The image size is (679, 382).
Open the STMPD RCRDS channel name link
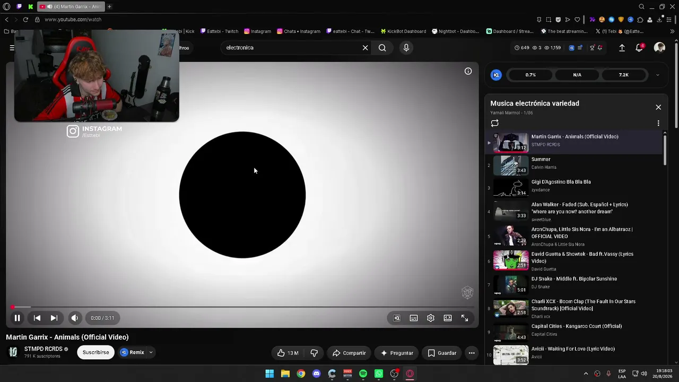[x=43, y=349]
